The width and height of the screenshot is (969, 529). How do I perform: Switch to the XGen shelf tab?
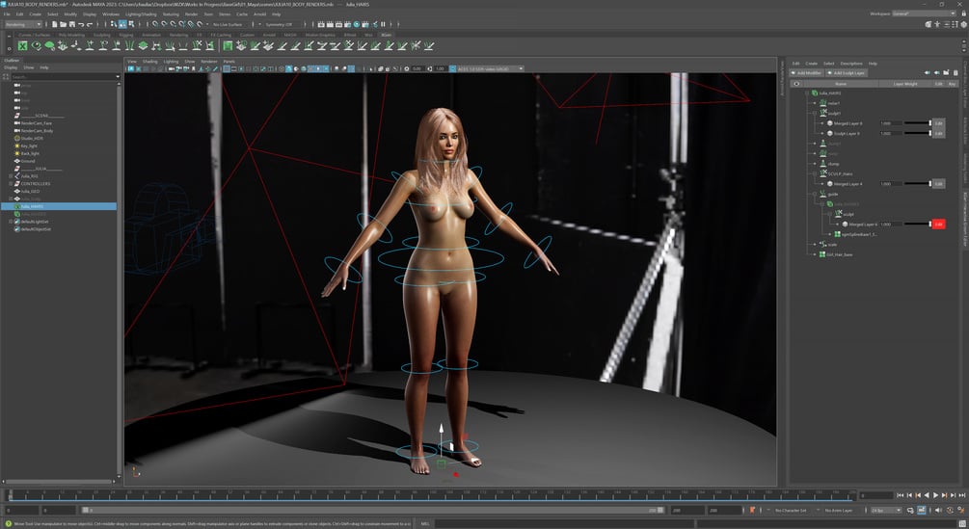386,36
